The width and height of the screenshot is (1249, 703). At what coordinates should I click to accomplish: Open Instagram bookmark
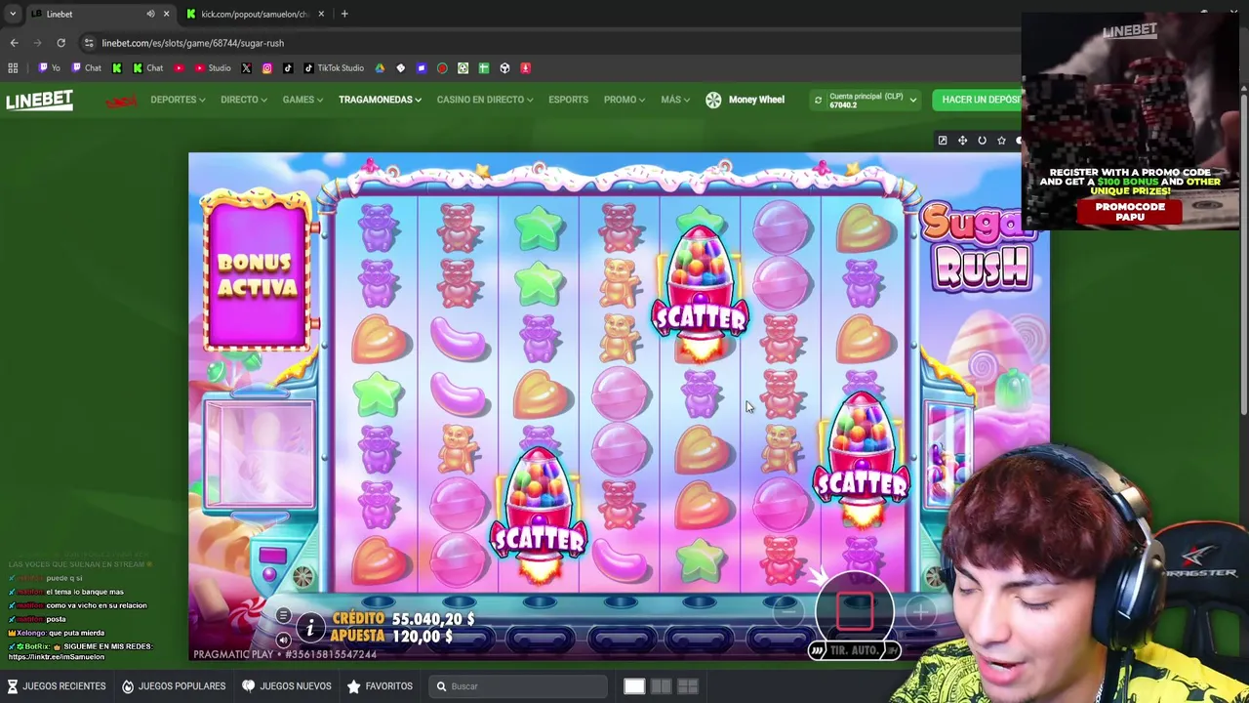266,68
